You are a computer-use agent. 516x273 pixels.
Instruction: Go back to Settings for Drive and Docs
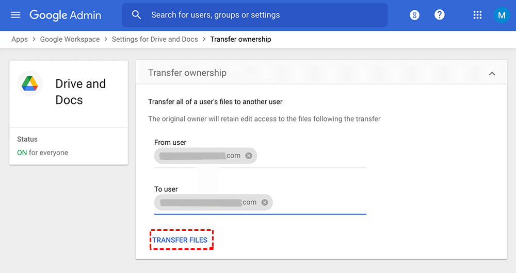155,39
